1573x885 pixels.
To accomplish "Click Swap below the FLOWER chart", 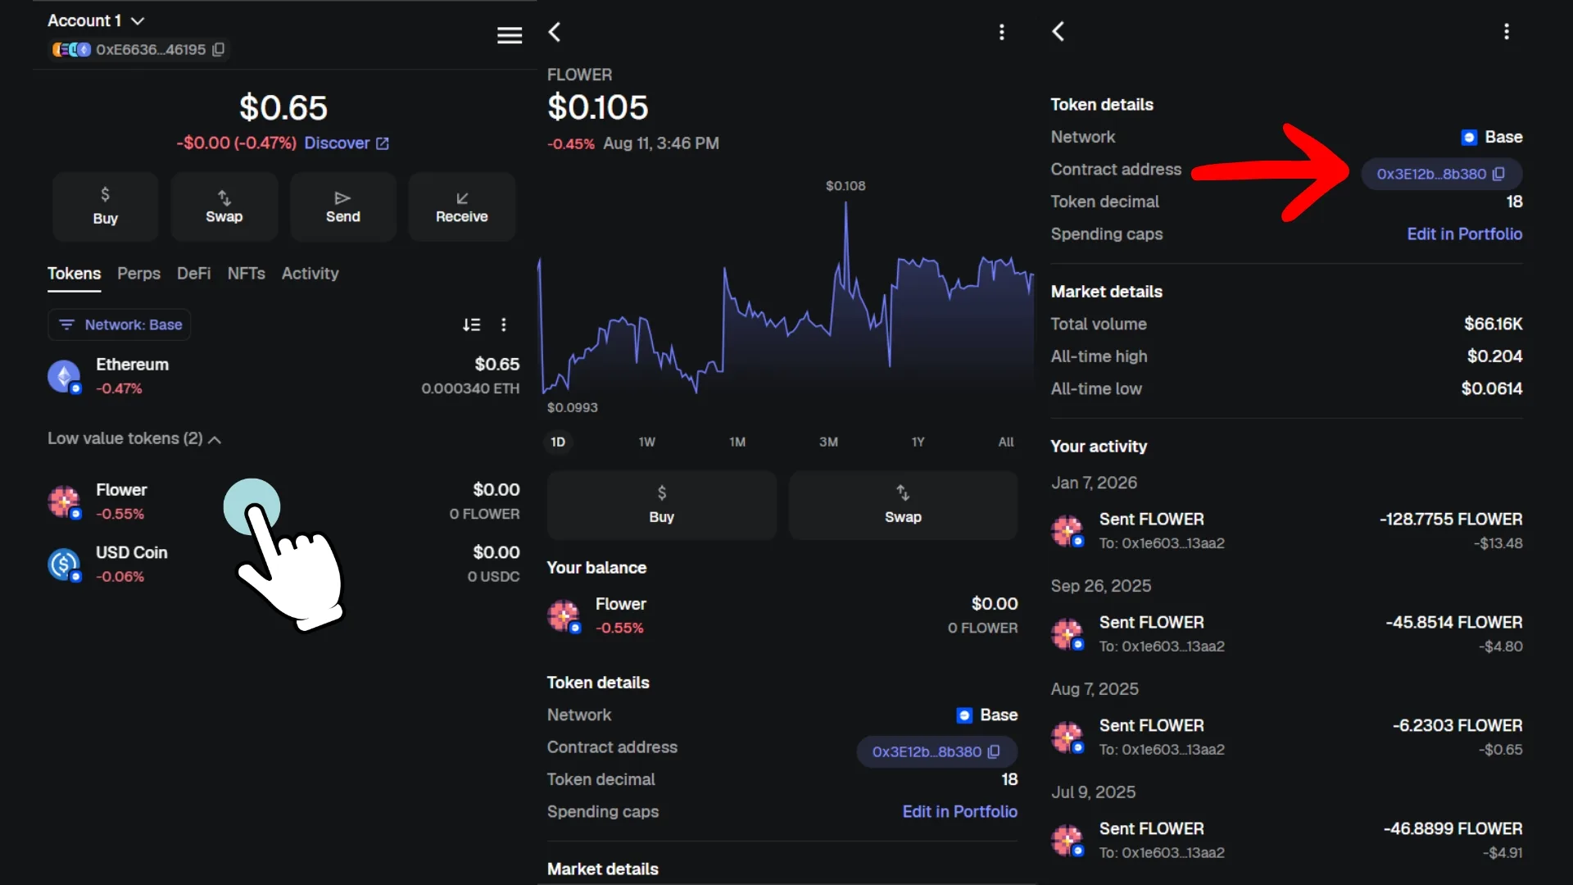I will pos(903,505).
